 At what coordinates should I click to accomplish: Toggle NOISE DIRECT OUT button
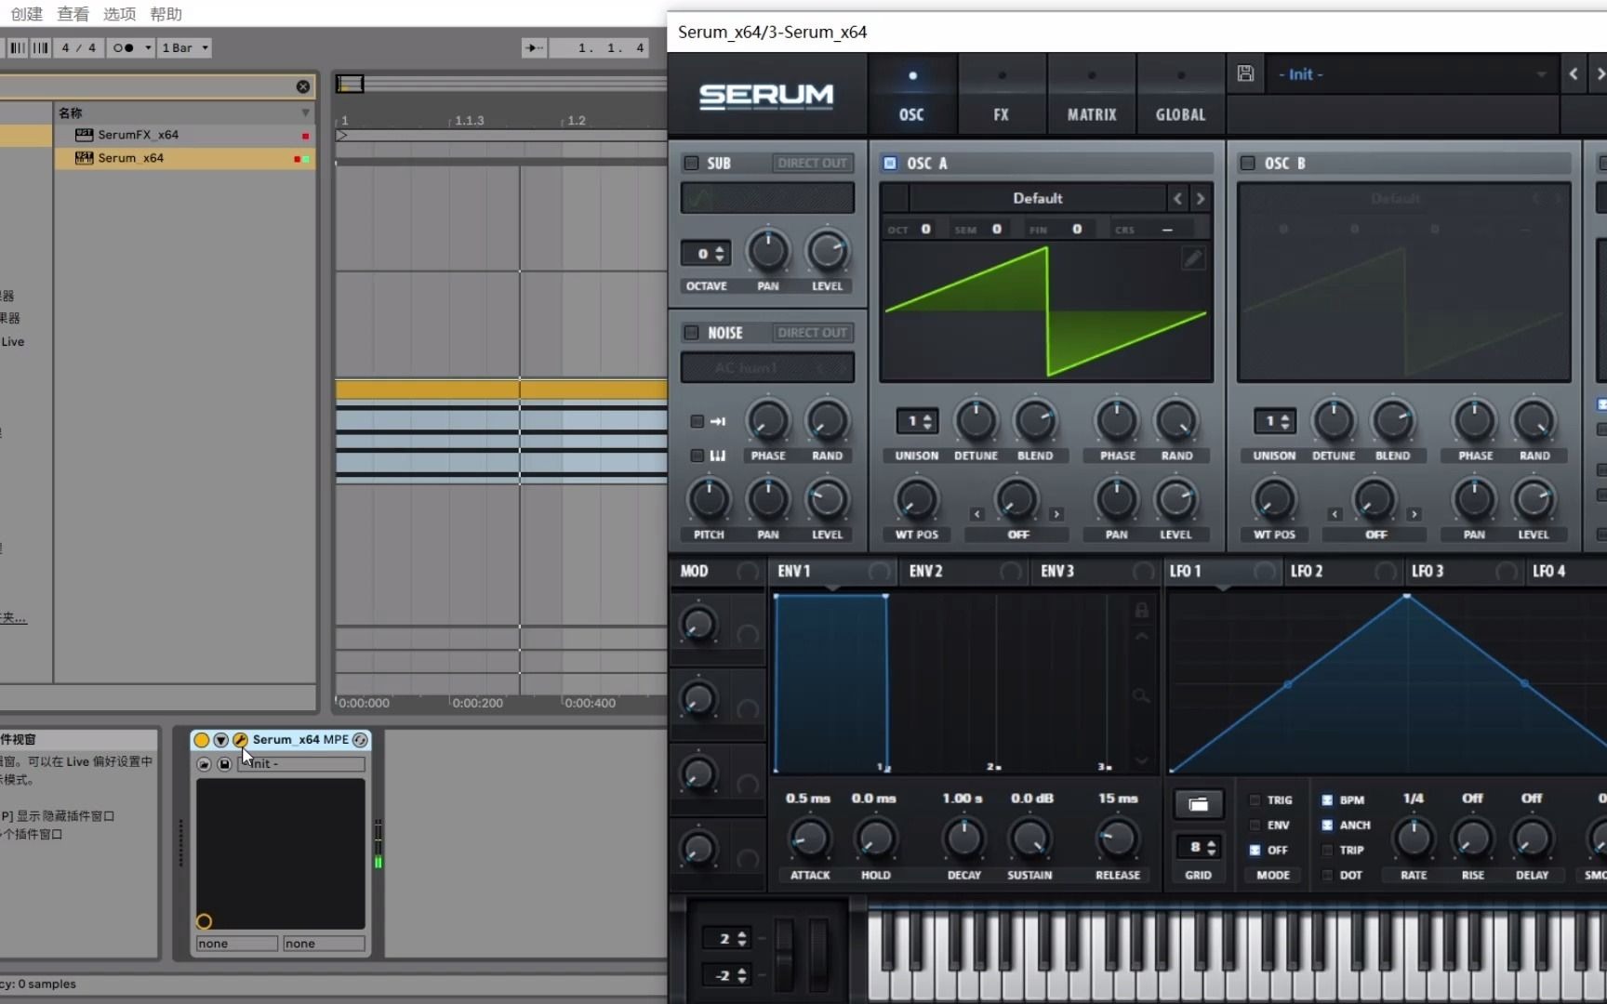click(813, 333)
